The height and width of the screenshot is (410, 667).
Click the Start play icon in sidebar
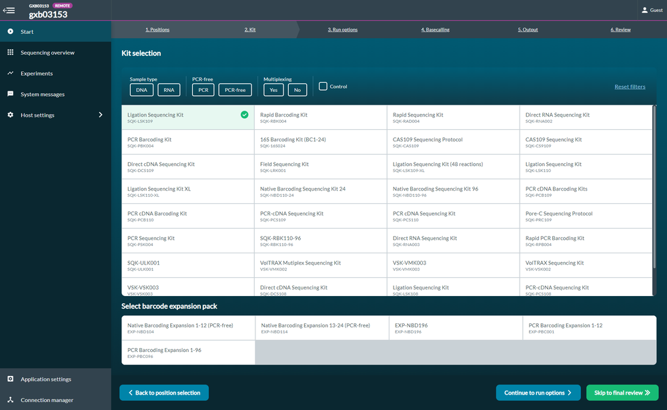pos(10,31)
